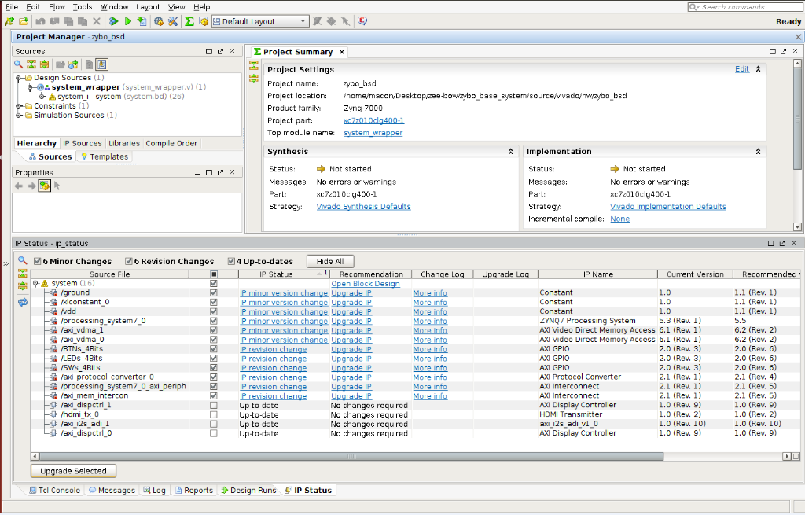Expand the Simulation Sources tree node
805x515 pixels.
pos(19,116)
